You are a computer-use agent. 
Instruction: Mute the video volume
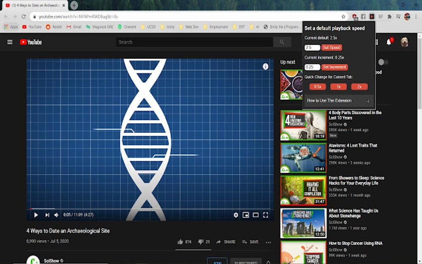[x=57, y=215]
